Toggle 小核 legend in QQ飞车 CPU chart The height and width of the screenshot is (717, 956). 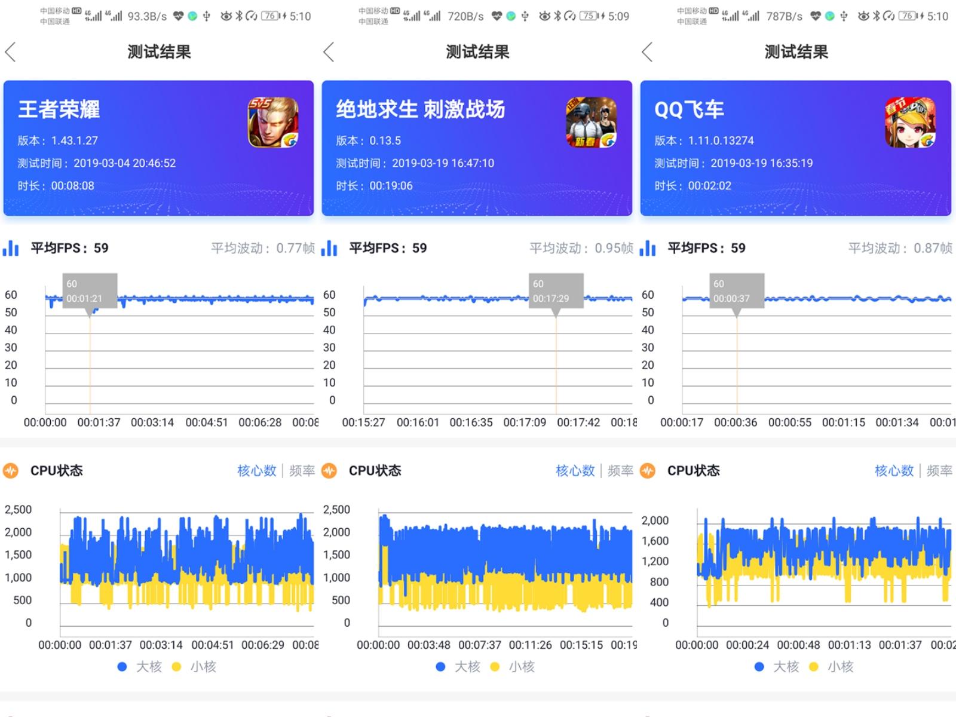[x=832, y=667]
